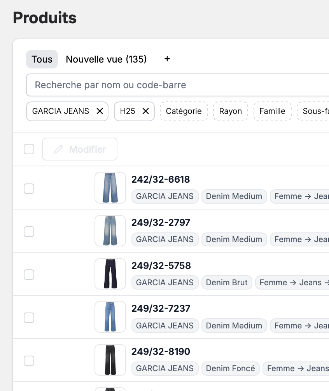
Task: Open product title 242/32-6618
Action: (161, 179)
